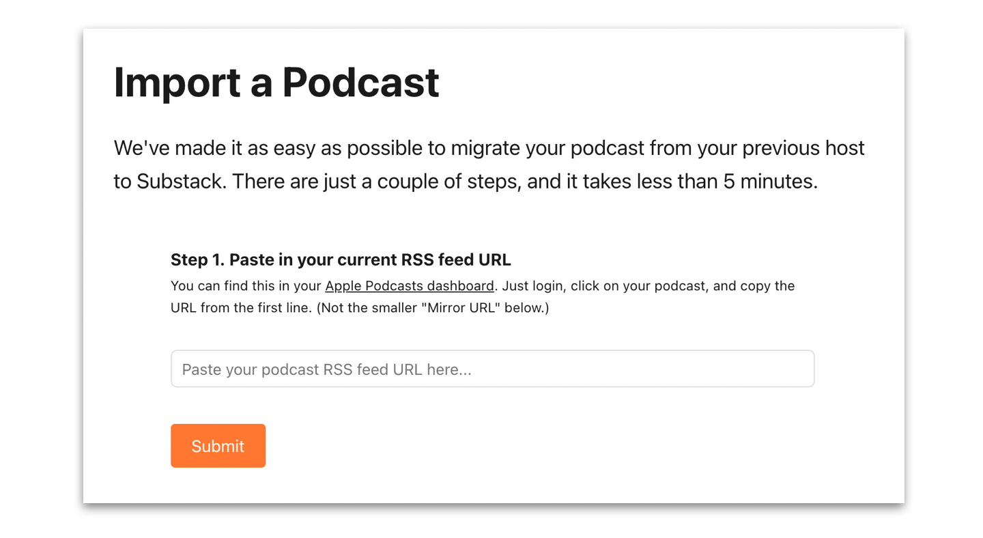Select the "Apple Podcasts dashboard" hyperlink

(x=409, y=285)
